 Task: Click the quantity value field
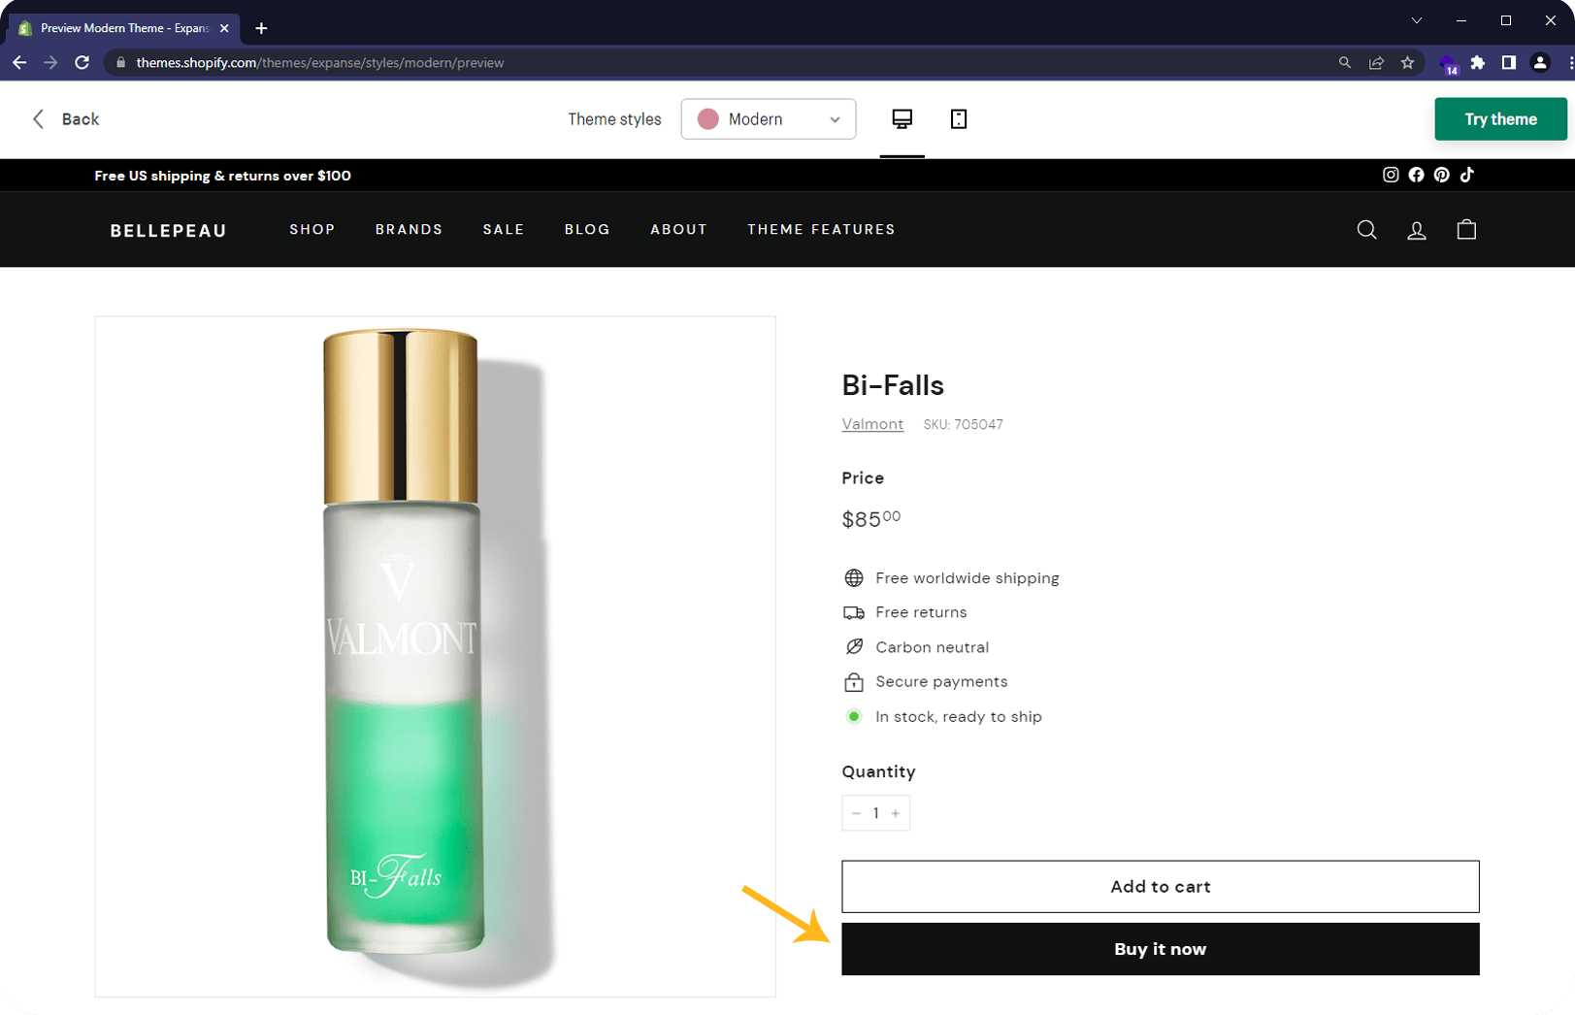pyautogui.click(x=875, y=813)
